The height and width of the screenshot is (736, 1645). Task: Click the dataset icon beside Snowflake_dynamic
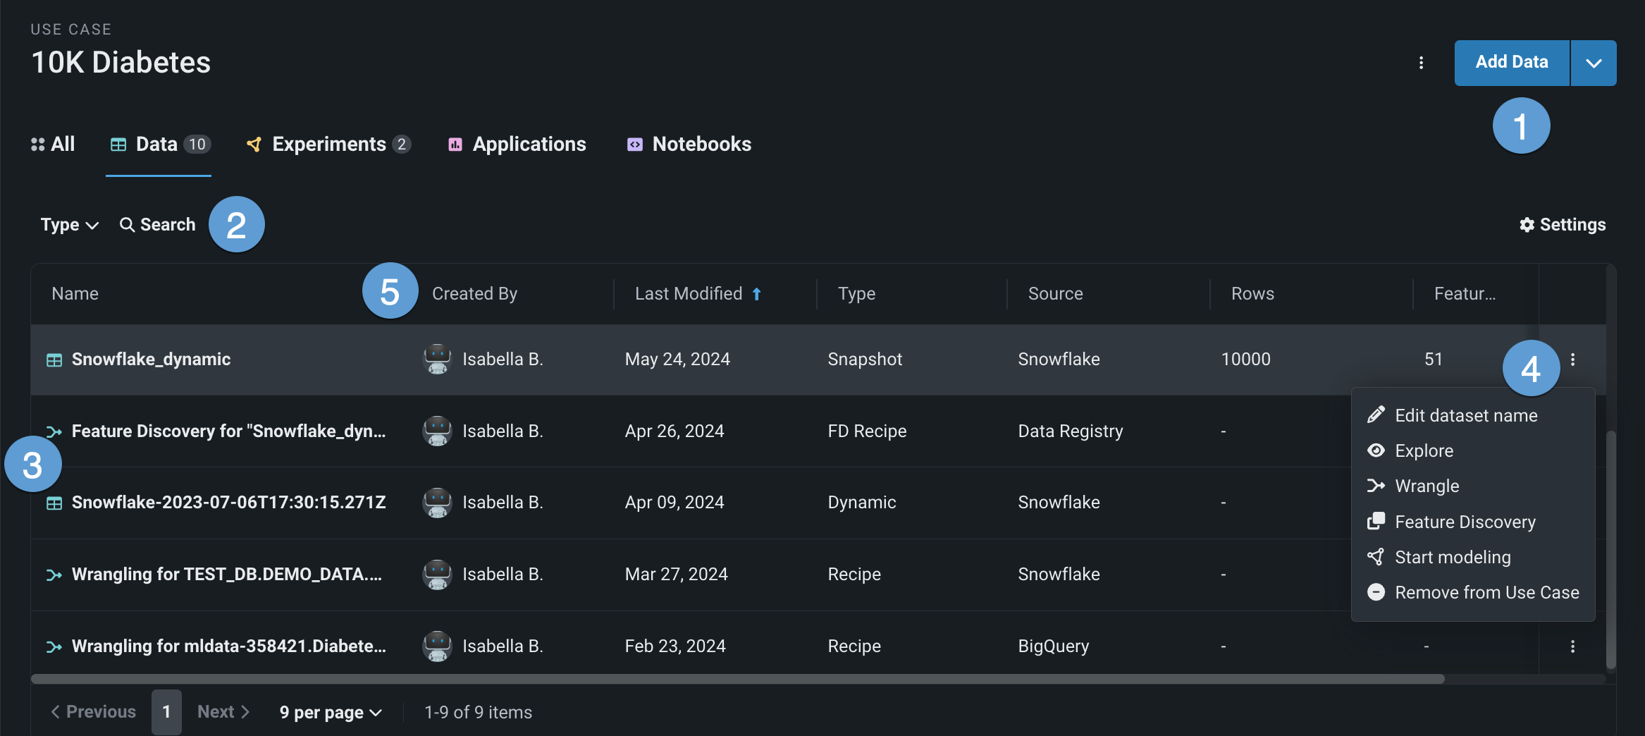[x=54, y=360]
